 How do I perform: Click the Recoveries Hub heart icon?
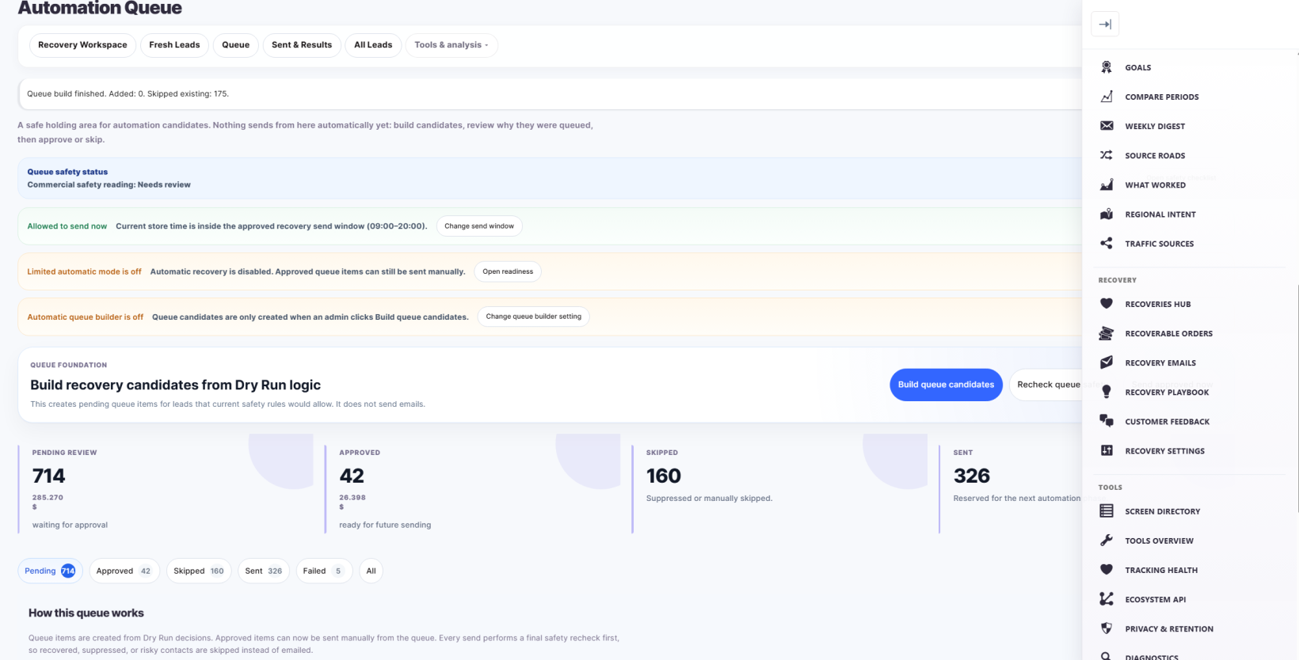[1107, 304]
